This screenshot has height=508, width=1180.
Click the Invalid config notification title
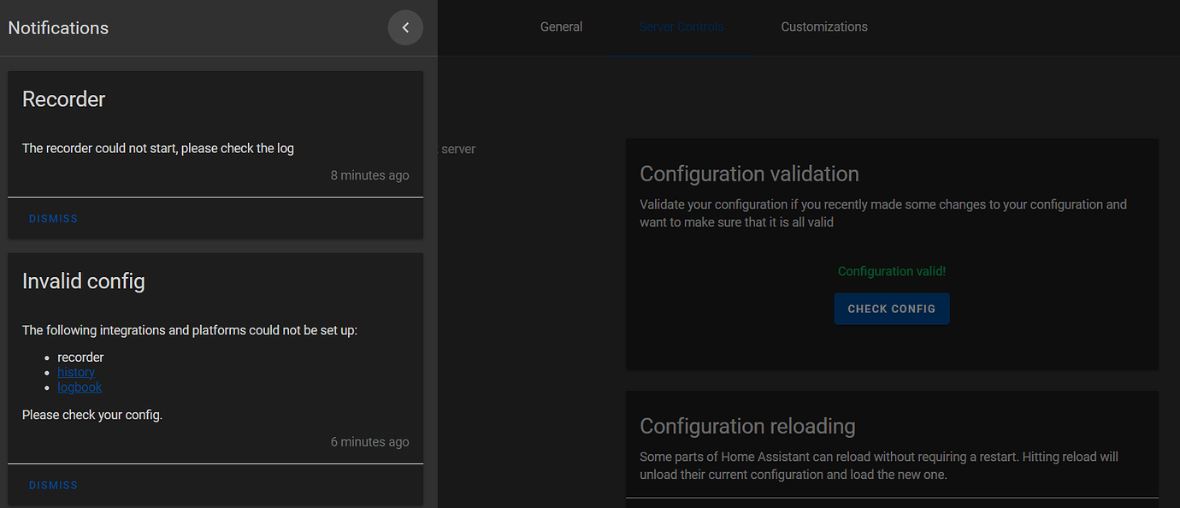[84, 281]
